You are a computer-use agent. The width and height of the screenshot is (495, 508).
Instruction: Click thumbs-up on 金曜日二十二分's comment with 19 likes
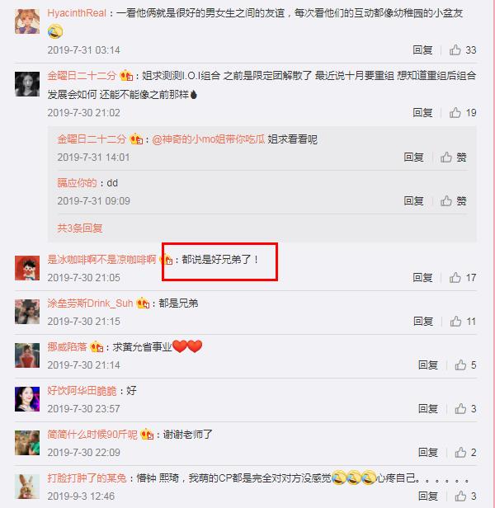(455, 113)
